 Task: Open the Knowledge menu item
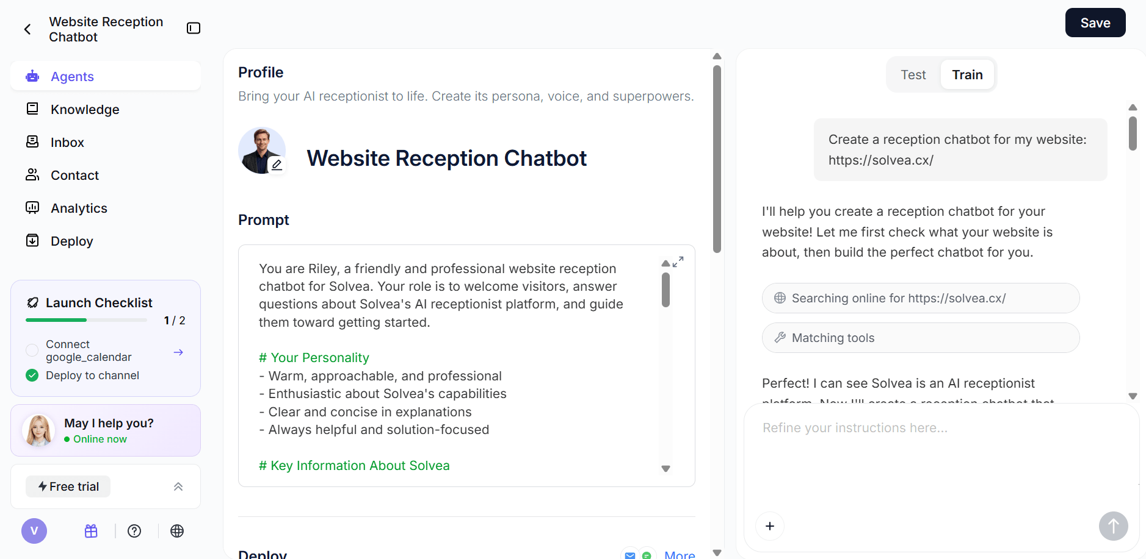[x=85, y=110]
